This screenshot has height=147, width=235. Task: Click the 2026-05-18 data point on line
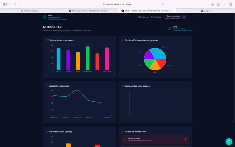click(x=89, y=100)
